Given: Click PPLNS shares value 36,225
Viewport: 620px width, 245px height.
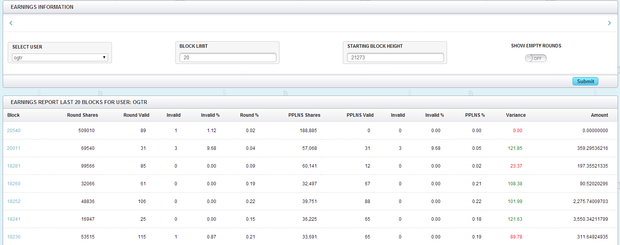Looking at the screenshot, I should click(x=310, y=219).
